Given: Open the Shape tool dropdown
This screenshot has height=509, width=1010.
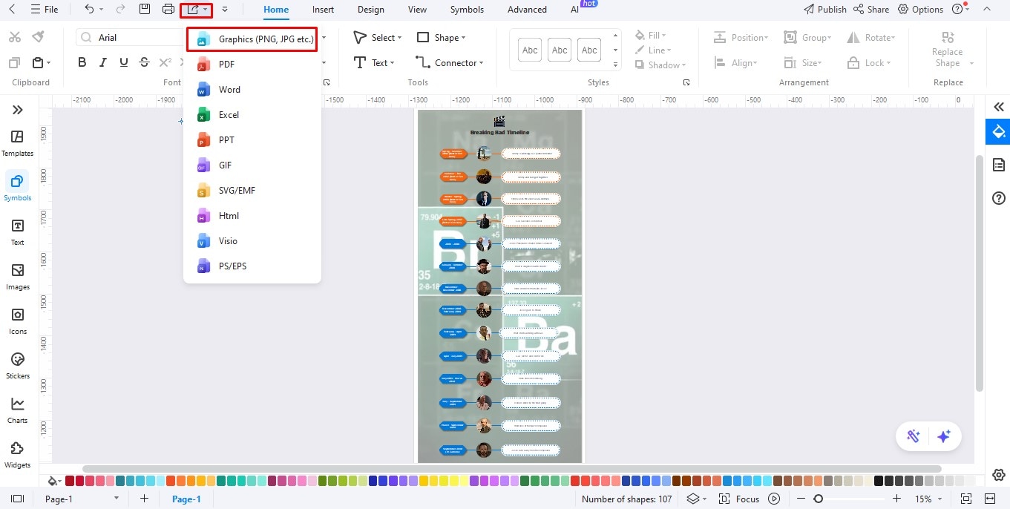Looking at the screenshot, I should (441, 37).
